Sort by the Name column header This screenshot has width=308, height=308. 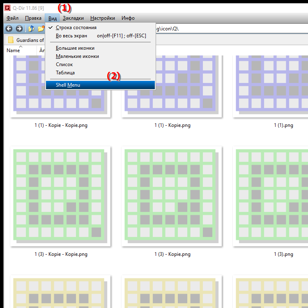tap(21, 51)
